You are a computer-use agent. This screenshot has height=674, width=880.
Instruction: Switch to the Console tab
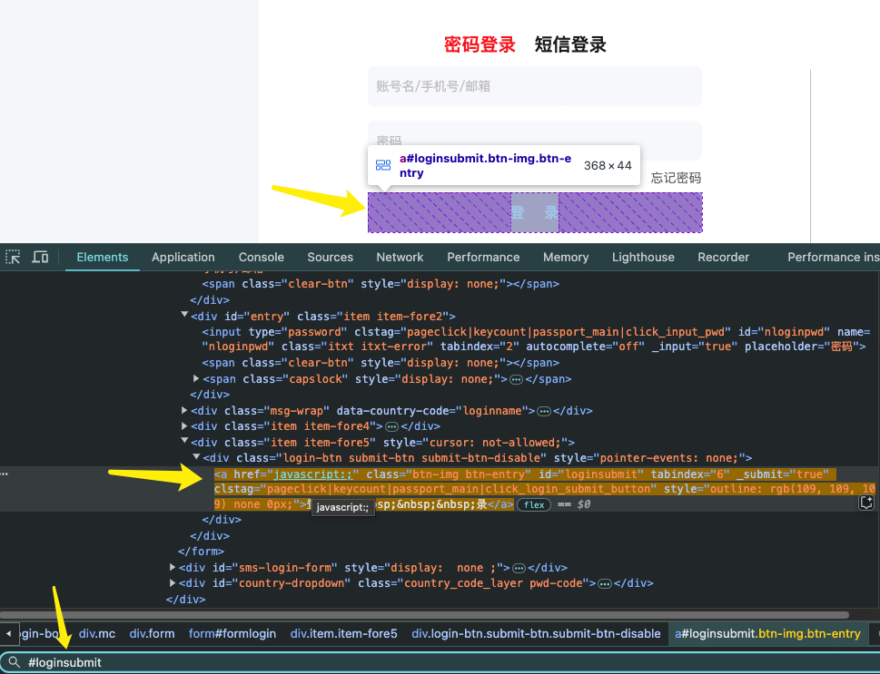click(261, 258)
